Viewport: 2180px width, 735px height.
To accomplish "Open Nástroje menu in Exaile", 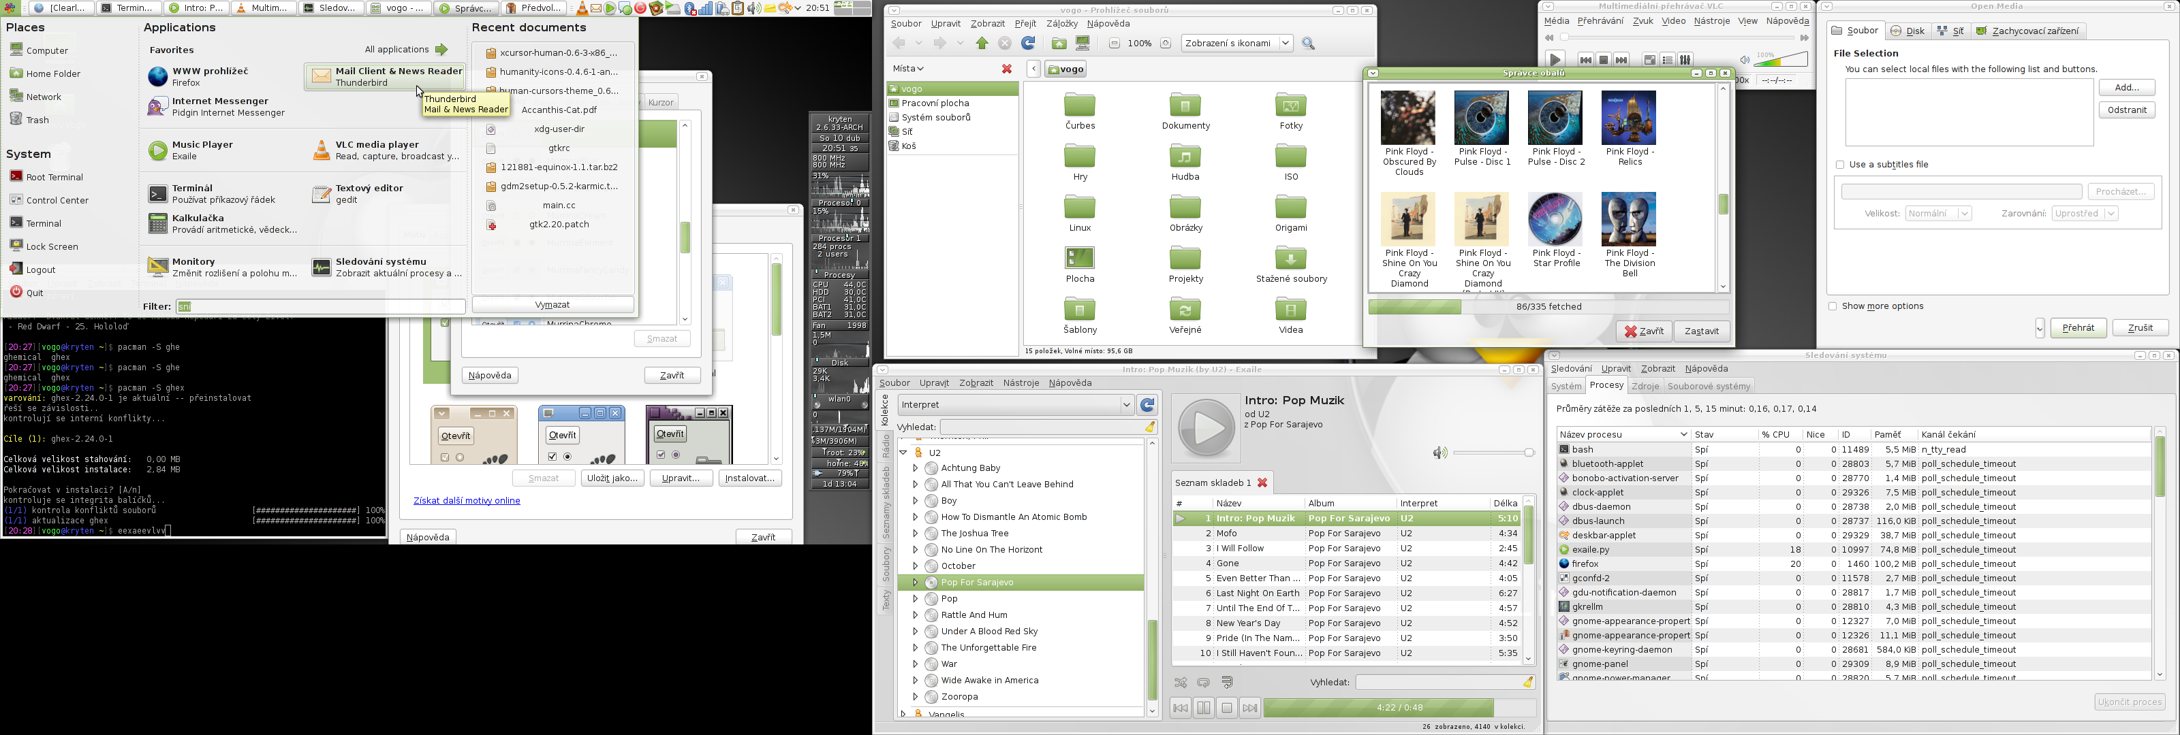I will (1021, 383).
